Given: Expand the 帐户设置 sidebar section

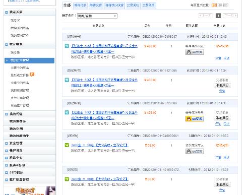Looking at the screenshot, I should click(x=7, y=151).
